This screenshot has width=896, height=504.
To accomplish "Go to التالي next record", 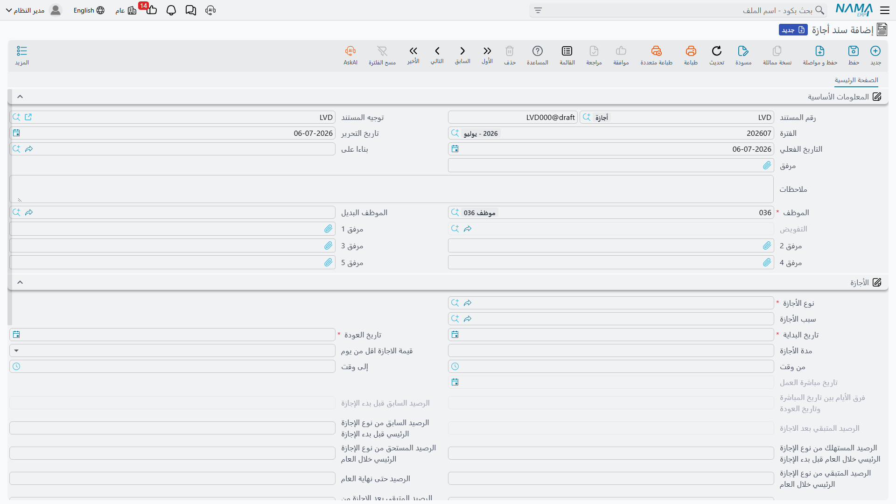I will coord(437,51).
